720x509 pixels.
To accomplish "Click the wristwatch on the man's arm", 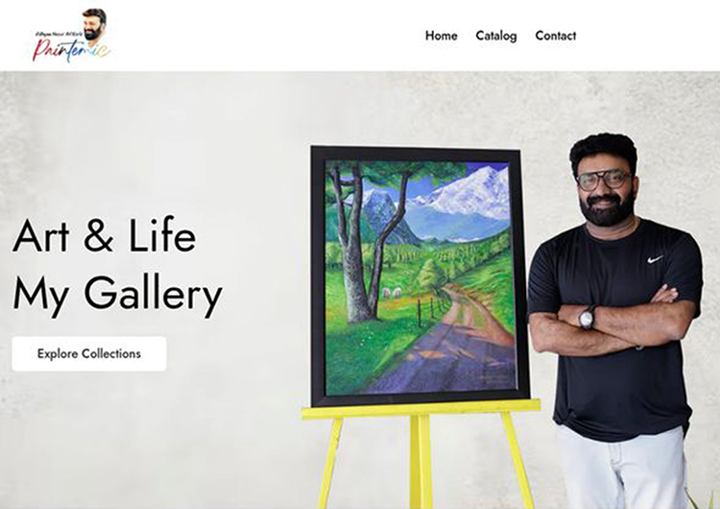I will click(x=587, y=318).
